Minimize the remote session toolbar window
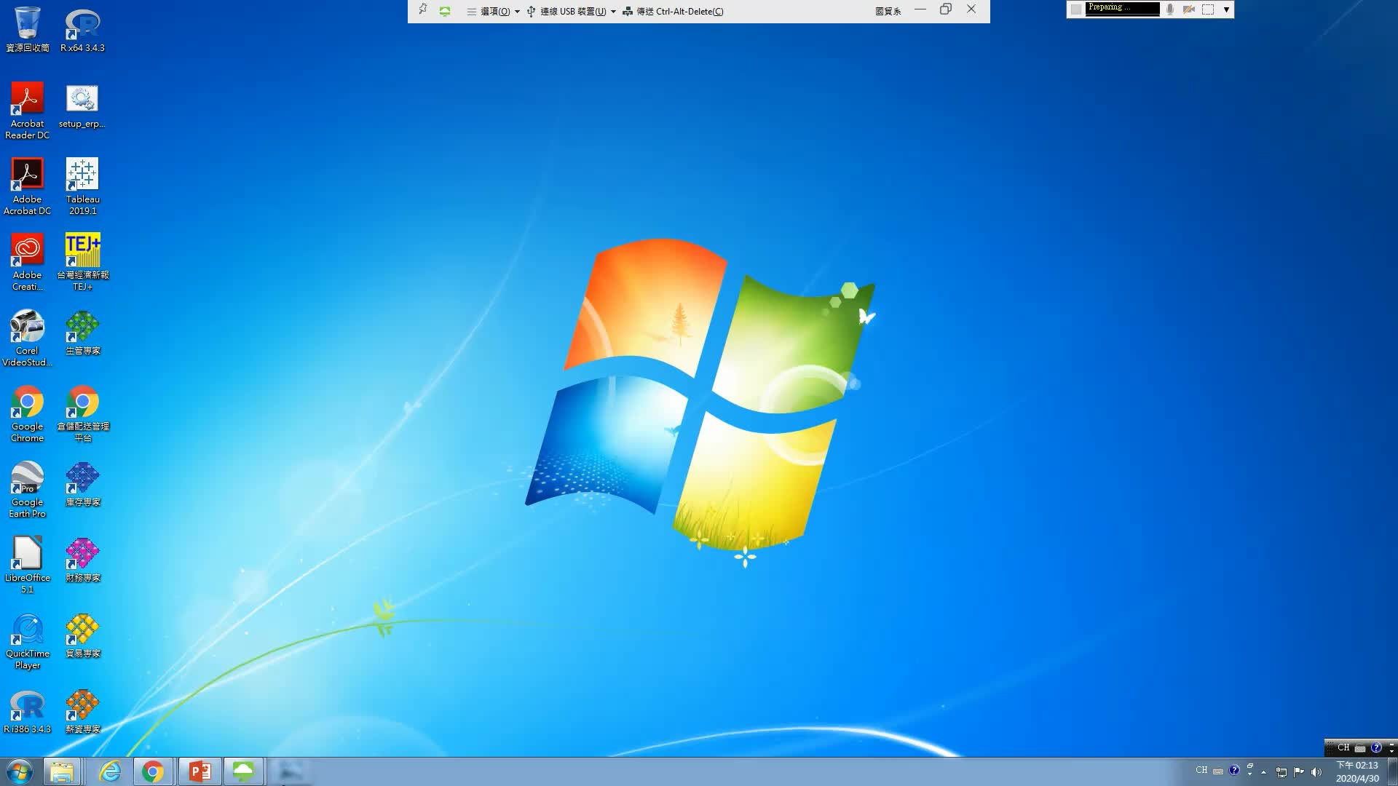The width and height of the screenshot is (1398, 786). coord(920,9)
